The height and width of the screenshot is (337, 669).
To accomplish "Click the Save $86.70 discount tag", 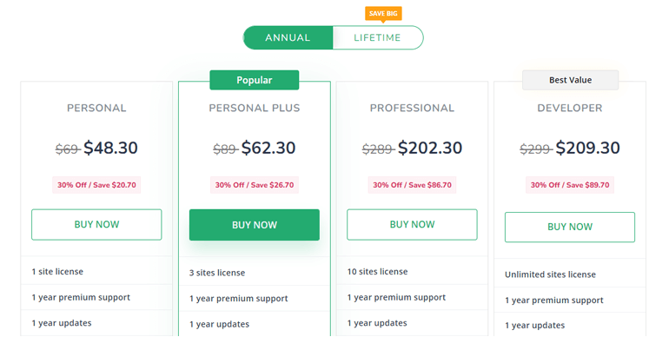I will pos(412,185).
